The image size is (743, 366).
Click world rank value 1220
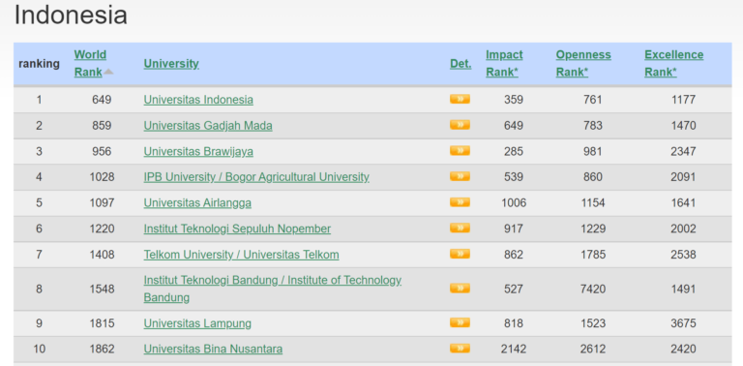click(x=102, y=229)
